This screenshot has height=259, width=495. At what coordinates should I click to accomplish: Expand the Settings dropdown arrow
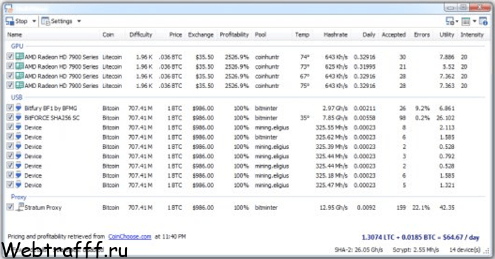click(x=79, y=21)
